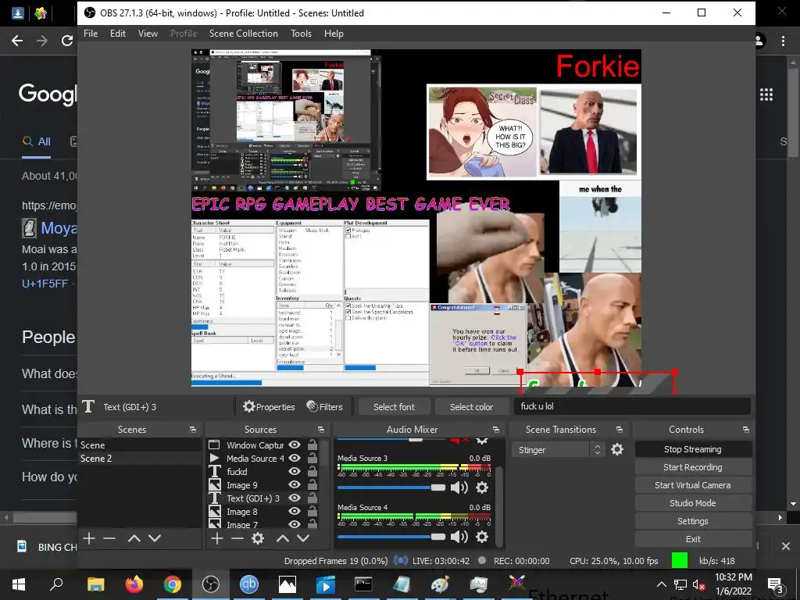Launch qBittorrent from the taskbar
This screenshot has height=600, width=800.
249,584
